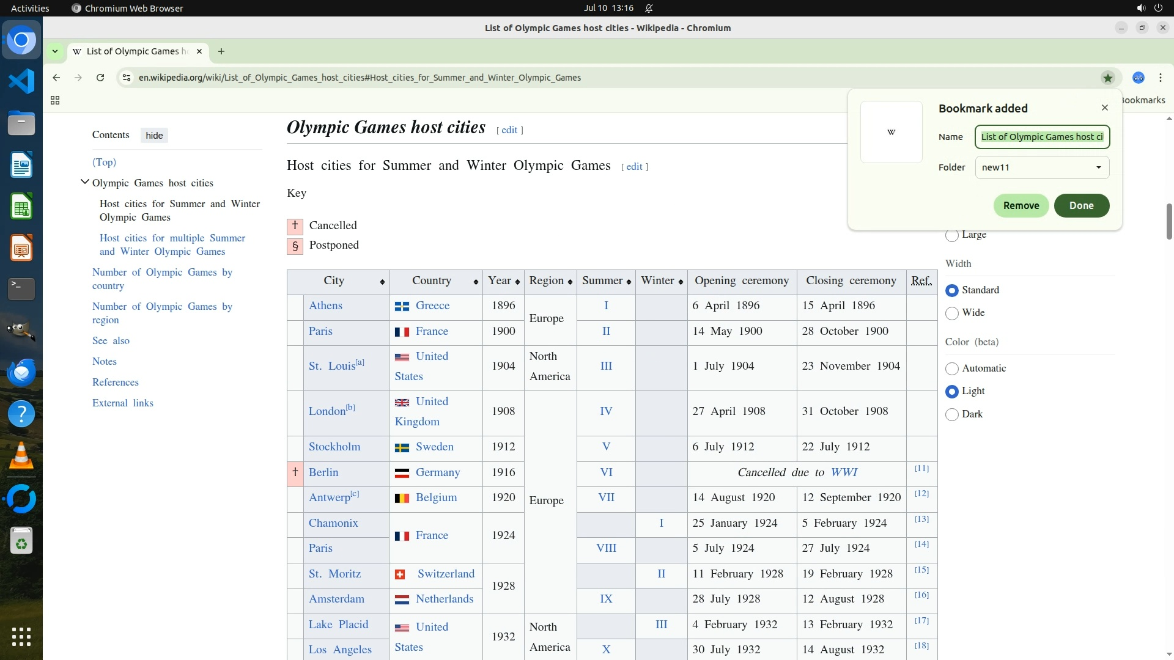The width and height of the screenshot is (1174, 660).
Task: Collapse the Olympic Games host cities section
Action: 85,182
